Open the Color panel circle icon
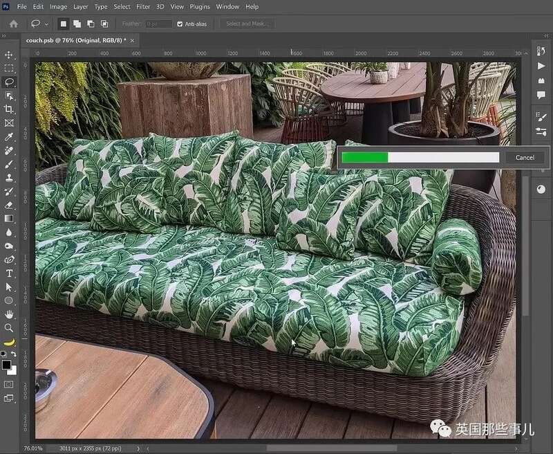 pyautogui.click(x=541, y=190)
